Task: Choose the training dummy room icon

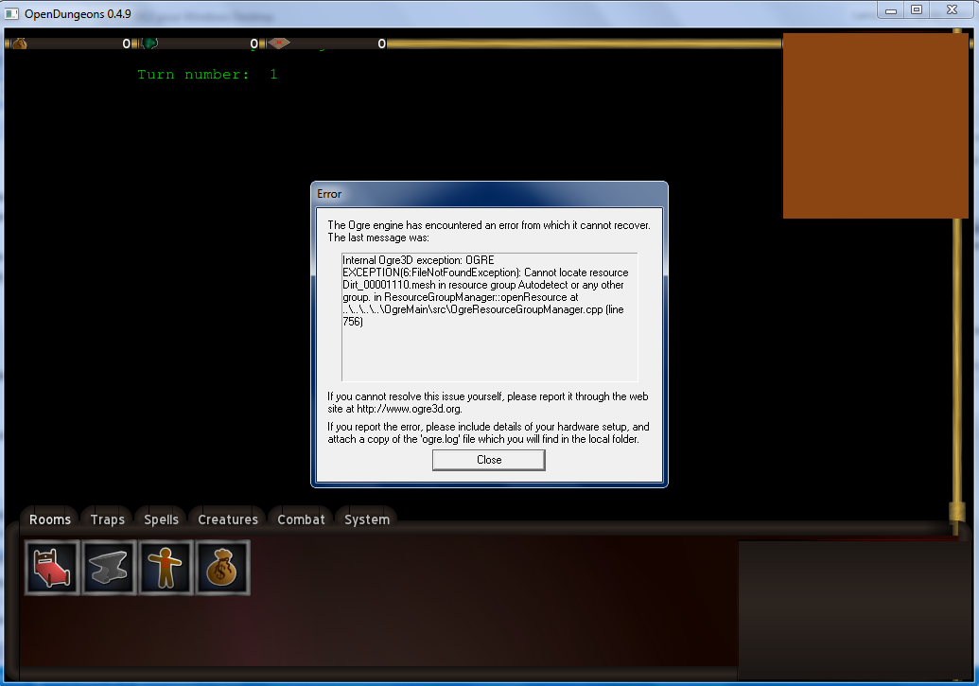Action: (166, 567)
